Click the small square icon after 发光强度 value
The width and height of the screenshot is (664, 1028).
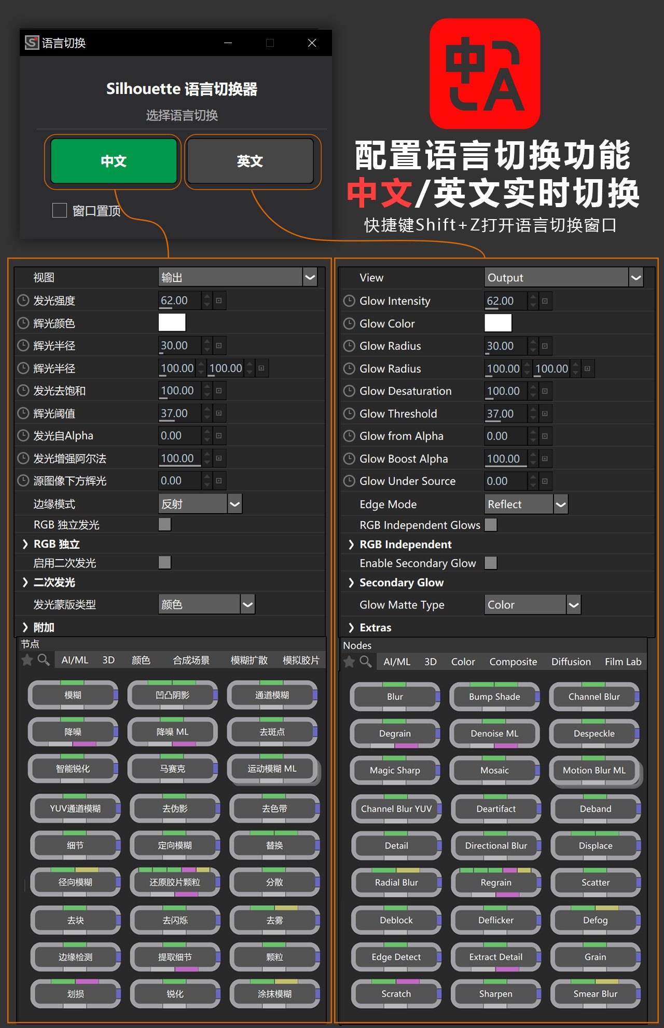coord(219,301)
